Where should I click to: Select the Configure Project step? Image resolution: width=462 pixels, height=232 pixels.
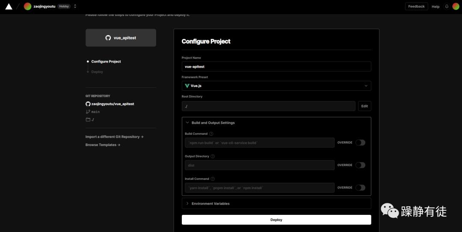(106, 62)
